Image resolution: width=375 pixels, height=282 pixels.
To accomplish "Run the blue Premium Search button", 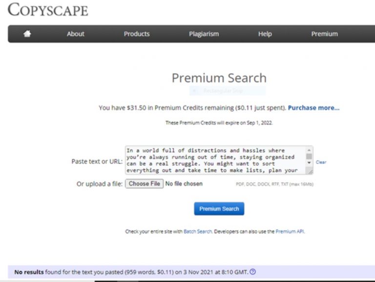I will [219, 209].
